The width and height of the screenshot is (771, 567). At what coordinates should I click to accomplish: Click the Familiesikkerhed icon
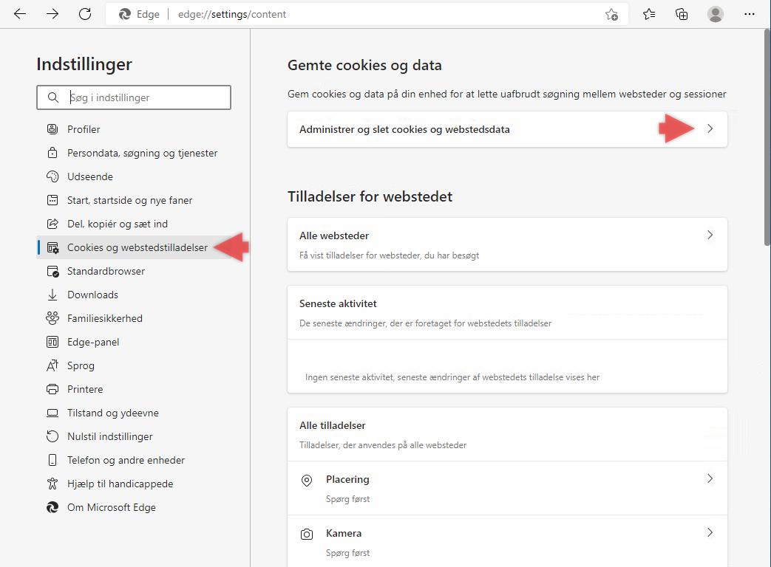(x=52, y=318)
